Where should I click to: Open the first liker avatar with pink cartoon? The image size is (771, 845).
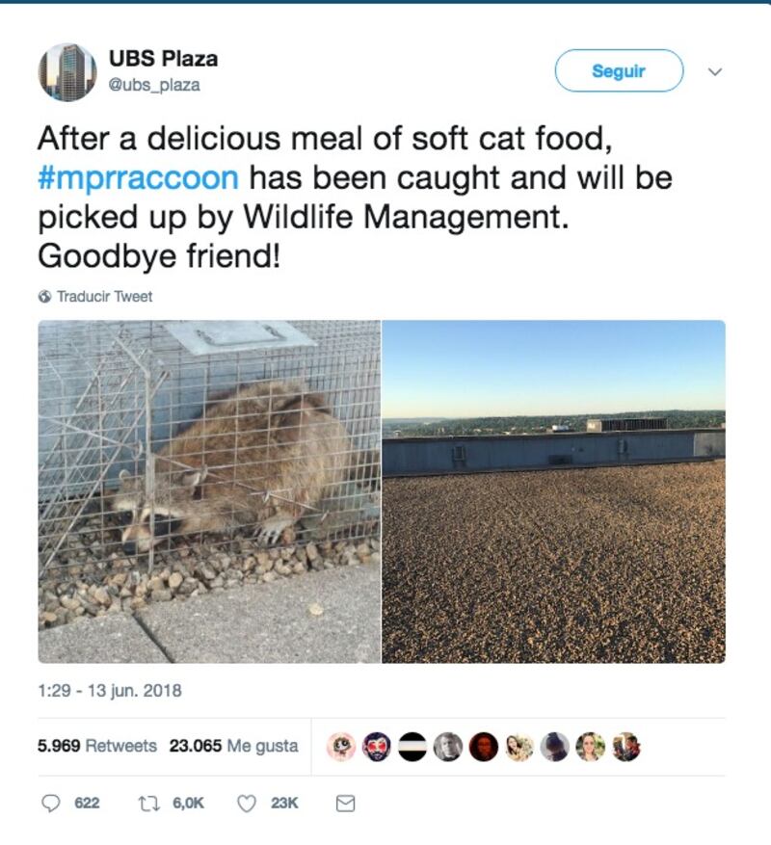pyautogui.click(x=341, y=747)
